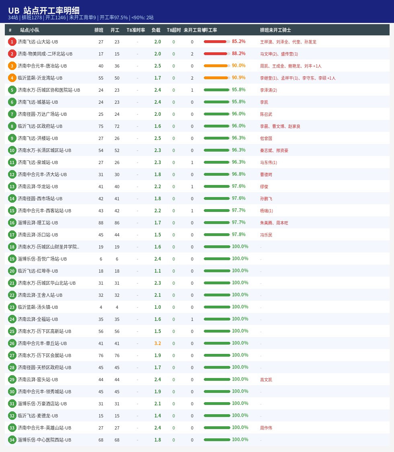Click the 排班 value 88 for 淄博云湃-理工站

point(101,223)
